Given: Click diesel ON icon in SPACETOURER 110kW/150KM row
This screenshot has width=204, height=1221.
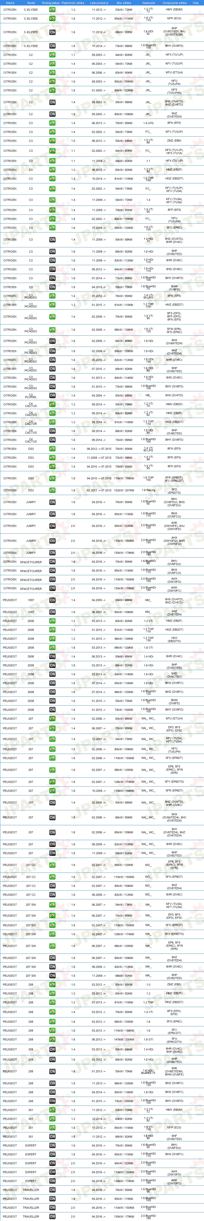Looking at the screenshot, I should [x=52, y=580].
